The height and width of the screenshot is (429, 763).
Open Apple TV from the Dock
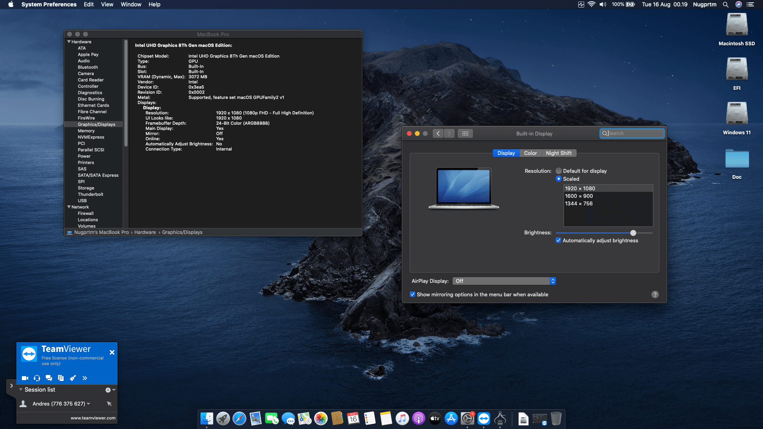435,419
